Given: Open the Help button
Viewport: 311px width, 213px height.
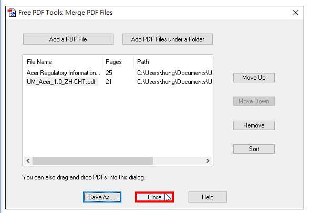Looking at the screenshot, I should 208,197.
